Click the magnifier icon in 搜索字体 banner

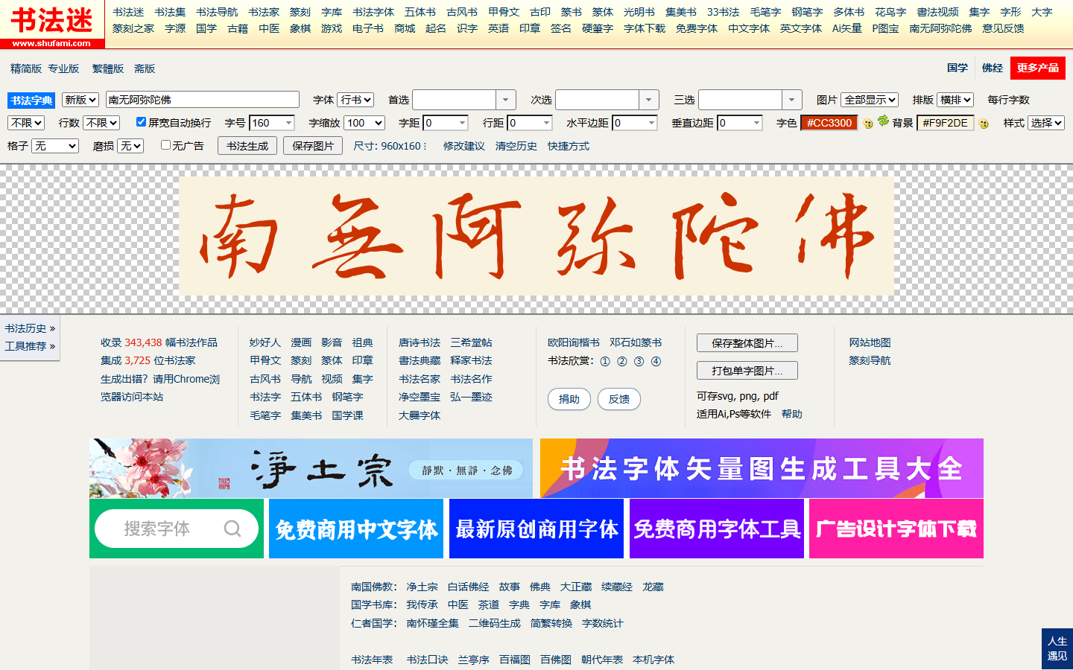click(232, 529)
